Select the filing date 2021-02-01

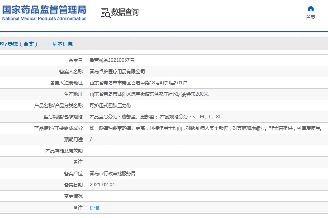coord(102,185)
